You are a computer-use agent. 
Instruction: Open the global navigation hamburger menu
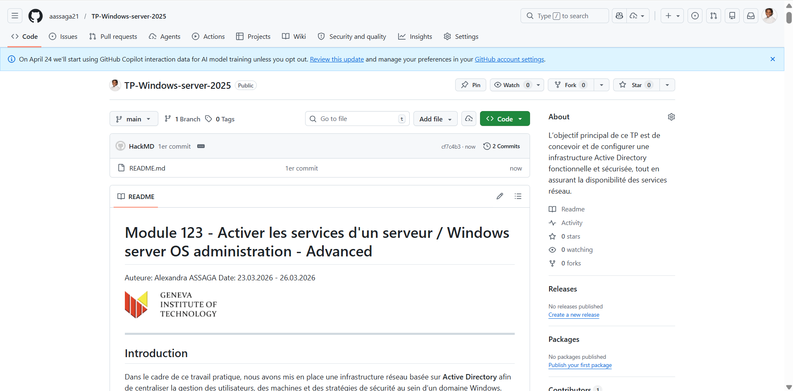click(x=15, y=16)
